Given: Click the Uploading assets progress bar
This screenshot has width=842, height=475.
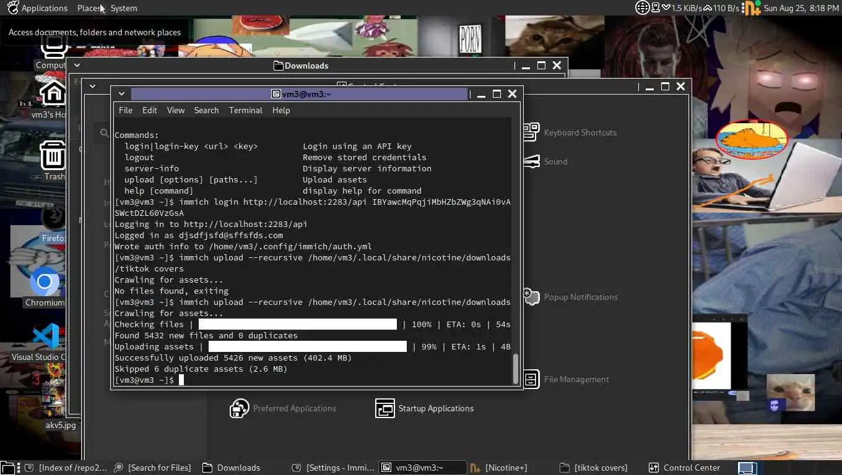Looking at the screenshot, I should (x=308, y=346).
